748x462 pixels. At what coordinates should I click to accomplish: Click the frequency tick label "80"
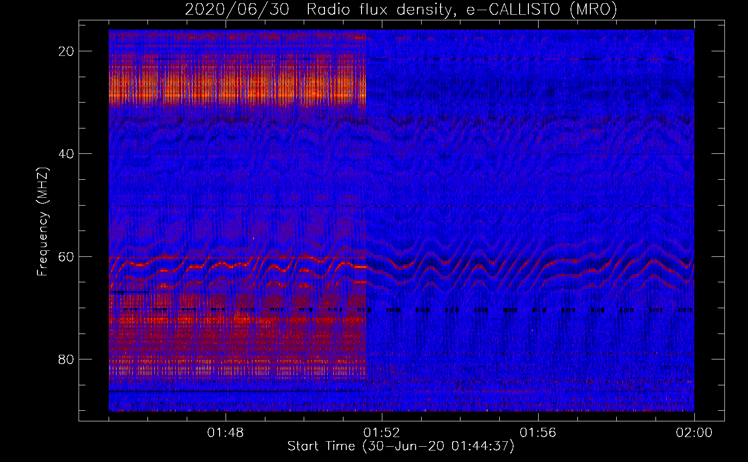point(67,359)
